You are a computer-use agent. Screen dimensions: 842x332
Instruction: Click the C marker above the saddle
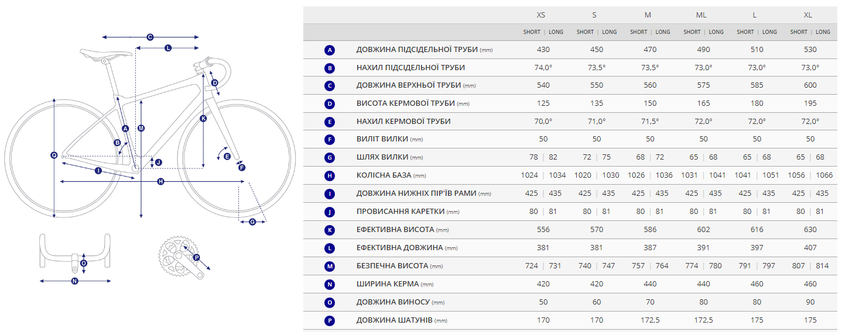pyautogui.click(x=150, y=37)
